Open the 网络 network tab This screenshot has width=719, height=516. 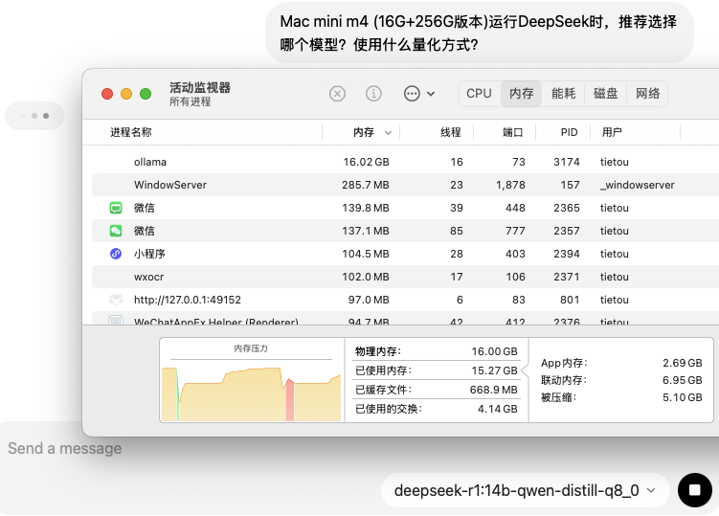(x=647, y=94)
